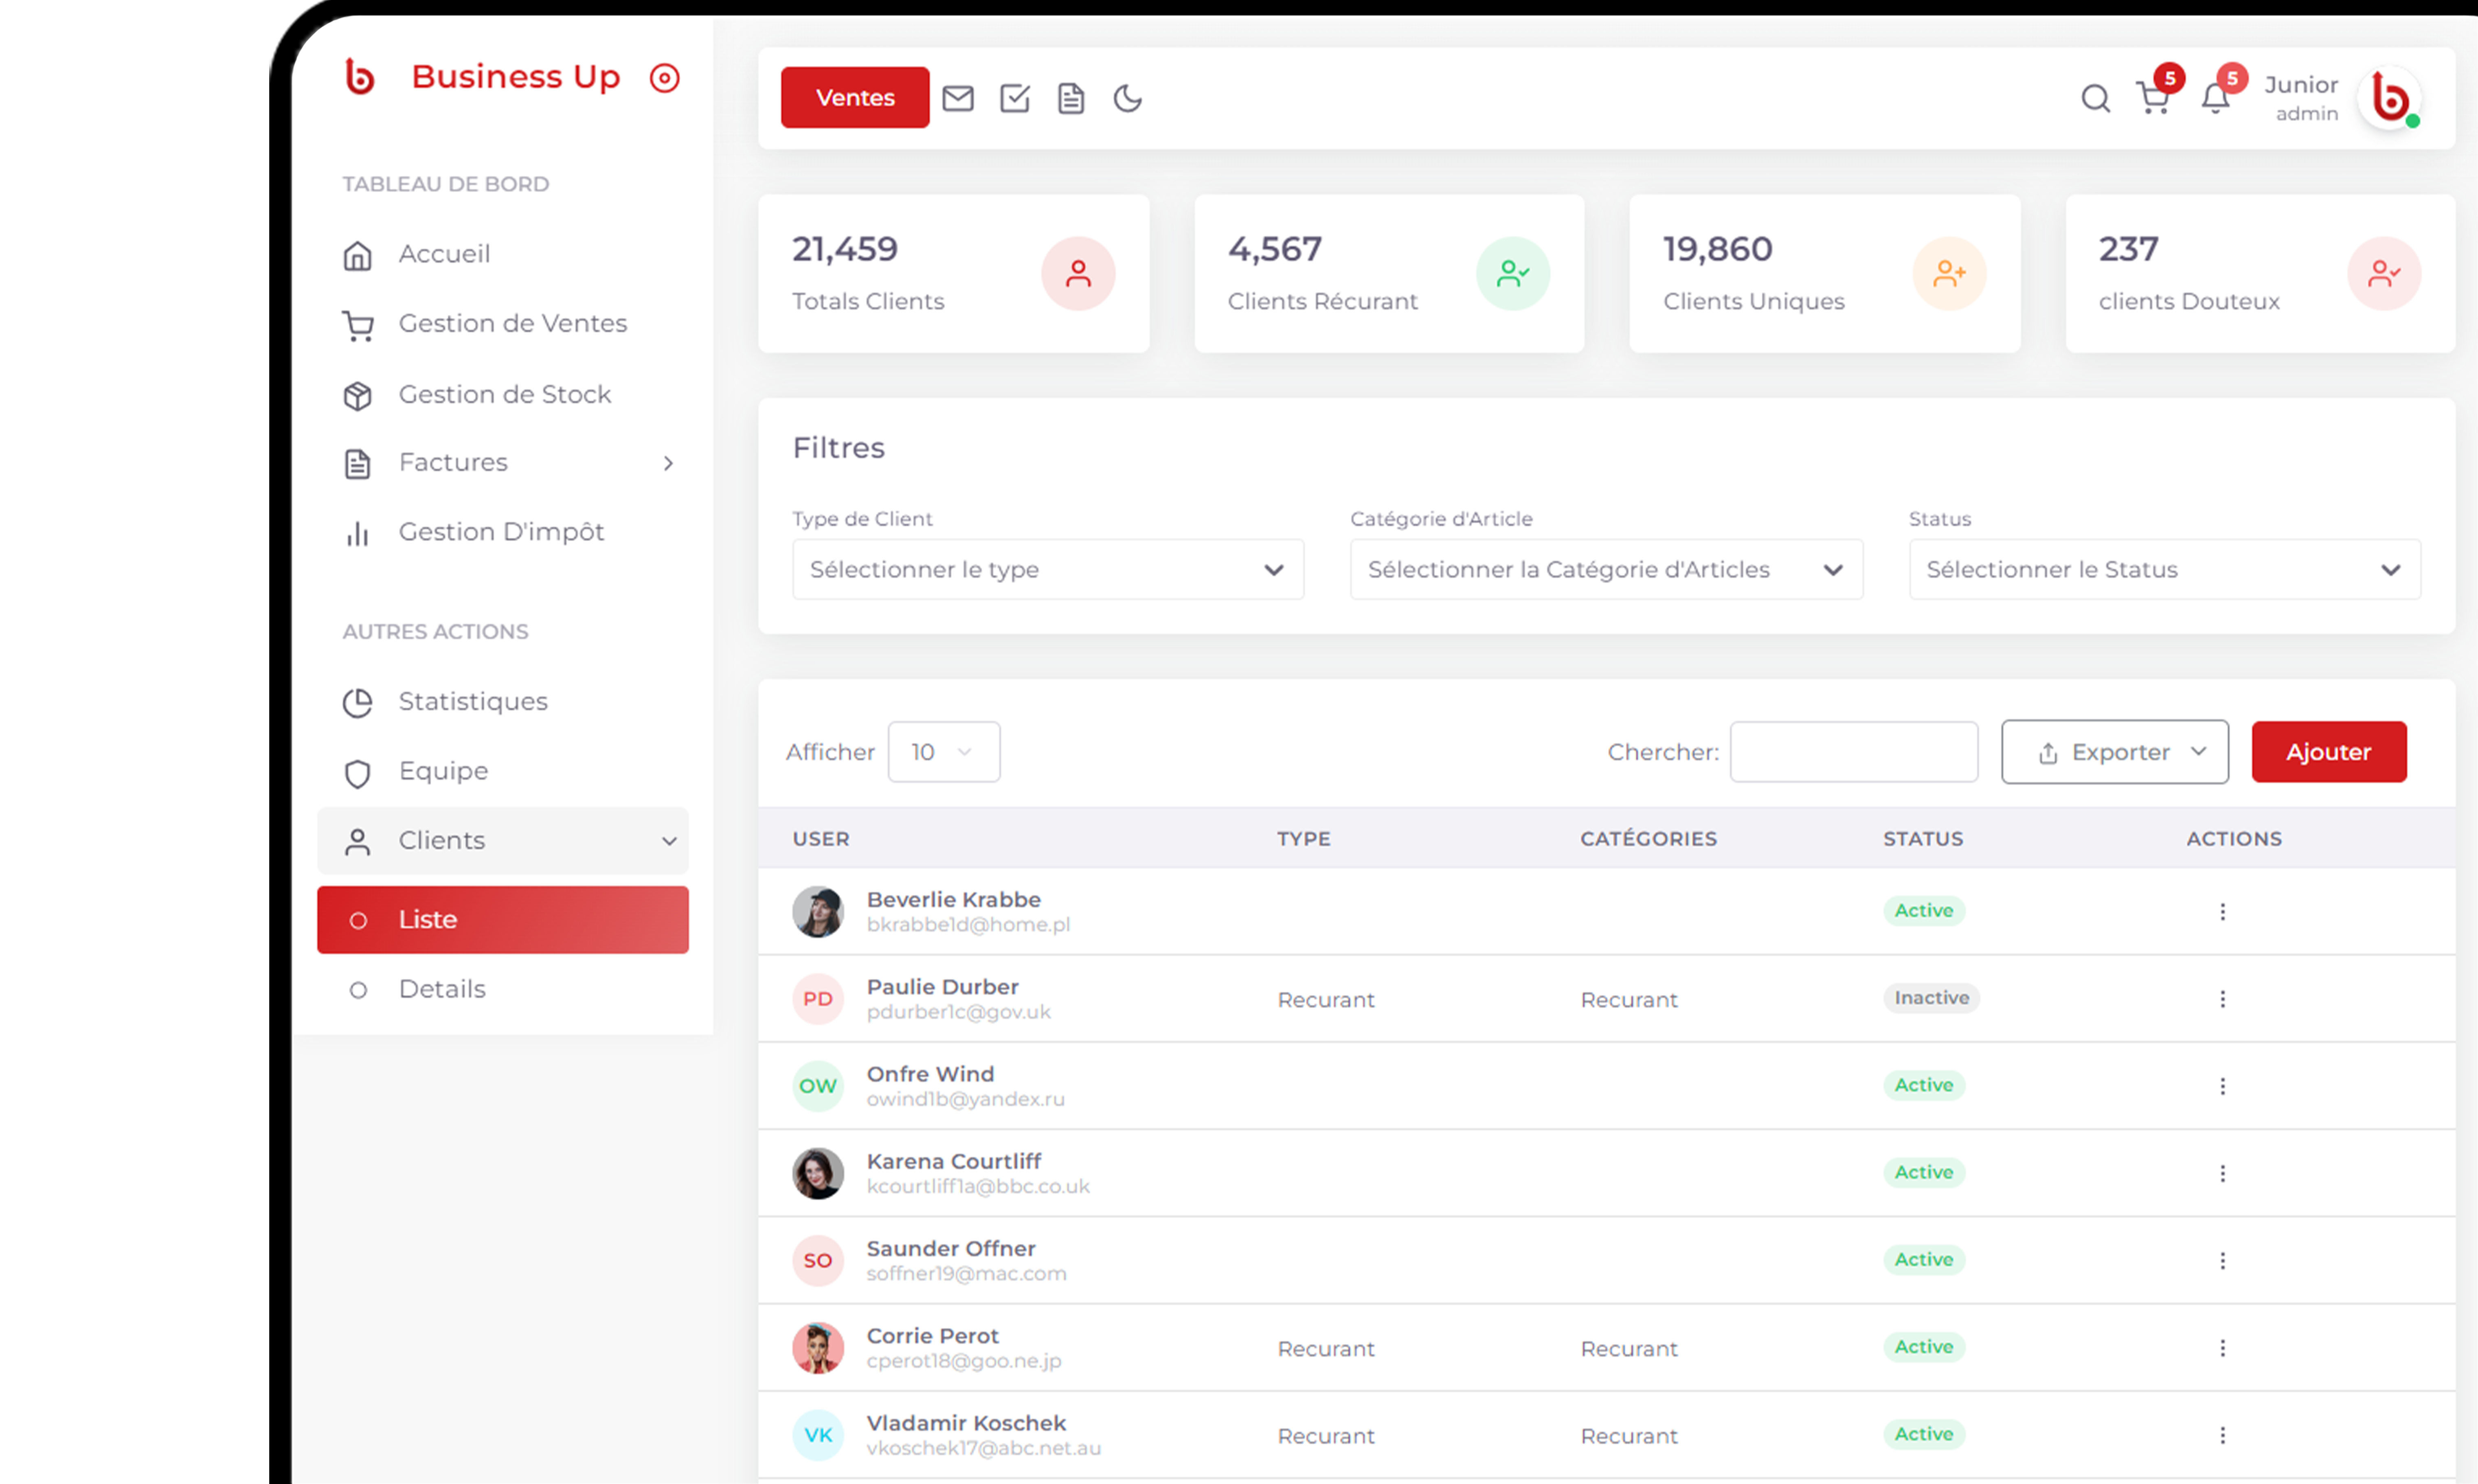This screenshot has width=2478, height=1484.
Task: Open the document file icon in top bar
Action: 1070,98
